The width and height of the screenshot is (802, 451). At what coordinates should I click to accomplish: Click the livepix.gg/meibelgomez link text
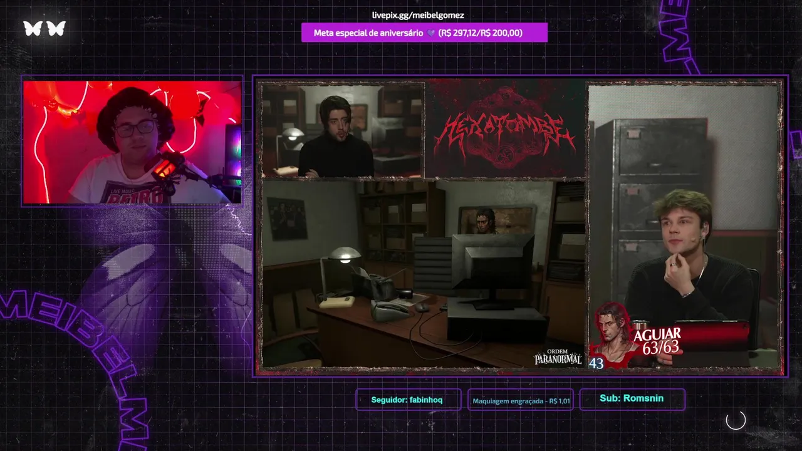(418, 15)
